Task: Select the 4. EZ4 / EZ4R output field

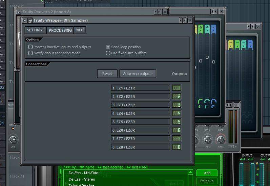Action: [140, 113]
